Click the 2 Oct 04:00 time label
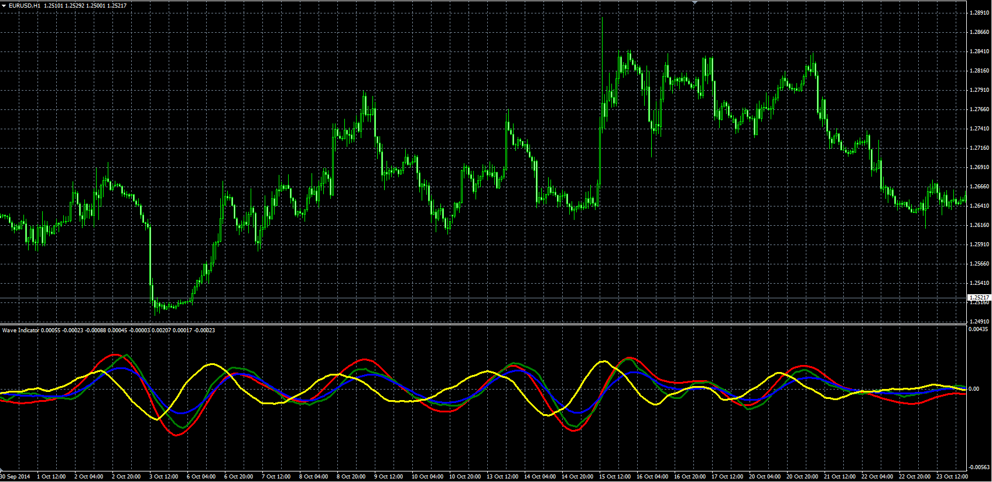Image resolution: width=992 pixels, height=482 pixels. click(89, 477)
